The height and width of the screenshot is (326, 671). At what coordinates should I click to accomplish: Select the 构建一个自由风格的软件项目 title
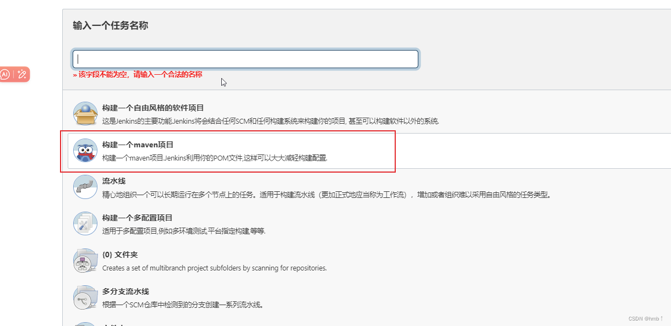point(153,108)
